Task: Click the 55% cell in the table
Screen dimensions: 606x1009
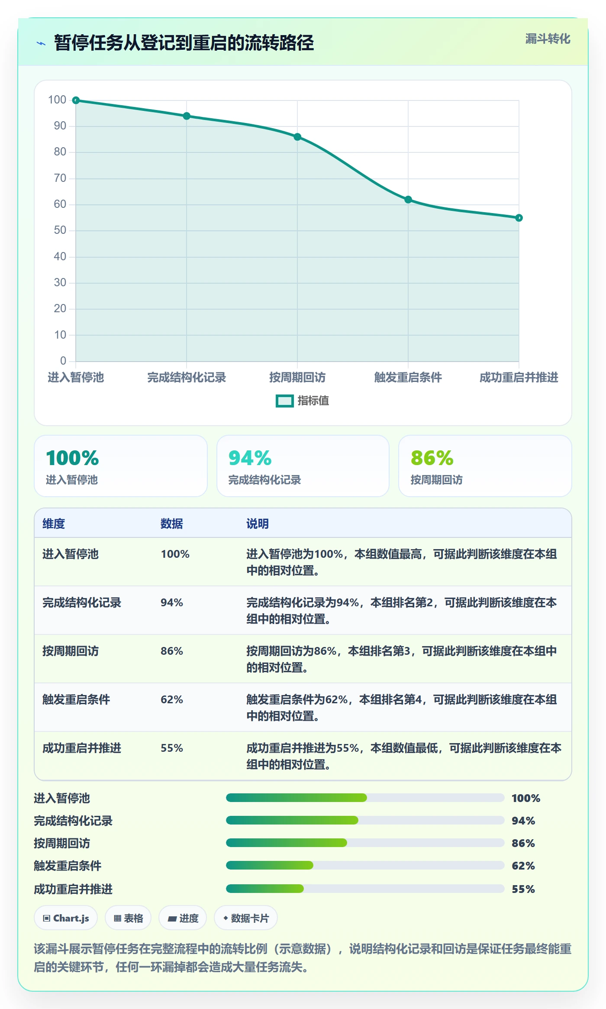Action: coord(172,748)
